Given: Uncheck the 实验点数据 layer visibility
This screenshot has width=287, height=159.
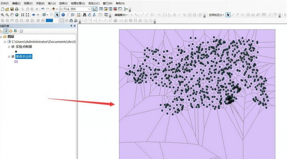Looking at the screenshot, I should pyautogui.click(x=13, y=46).
